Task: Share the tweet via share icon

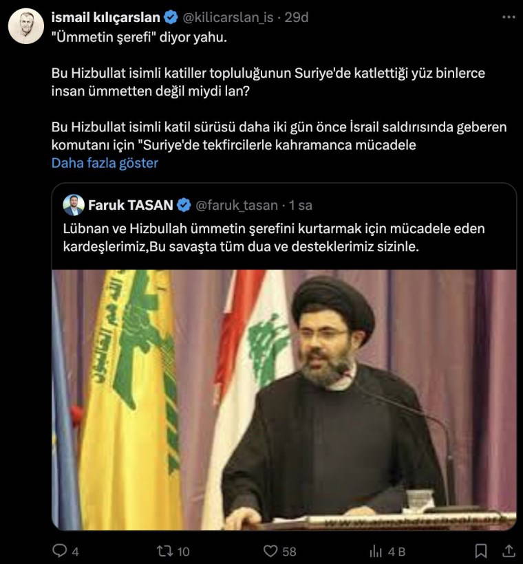Action: tap(509, 551)
